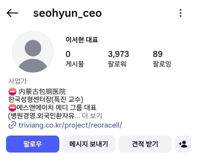Open the triviang.co.kr/project/reoracell/ link
Screen dimensions: 197x162
click(70, 125)
